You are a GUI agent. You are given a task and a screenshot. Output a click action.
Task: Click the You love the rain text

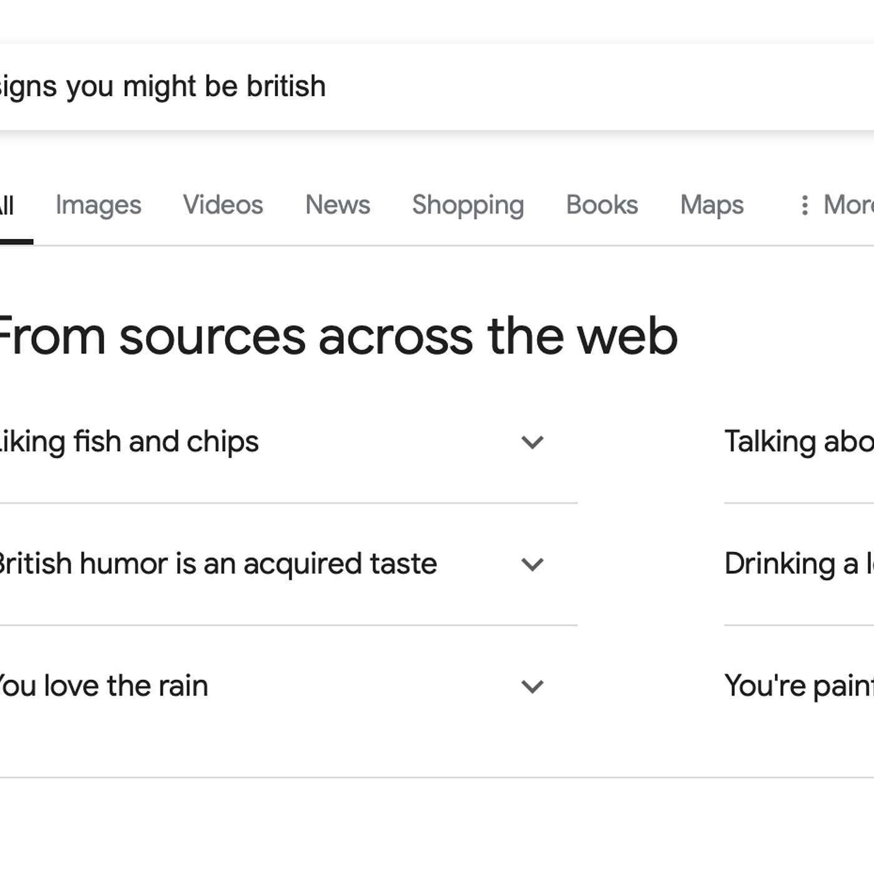[x=103, y=686]
